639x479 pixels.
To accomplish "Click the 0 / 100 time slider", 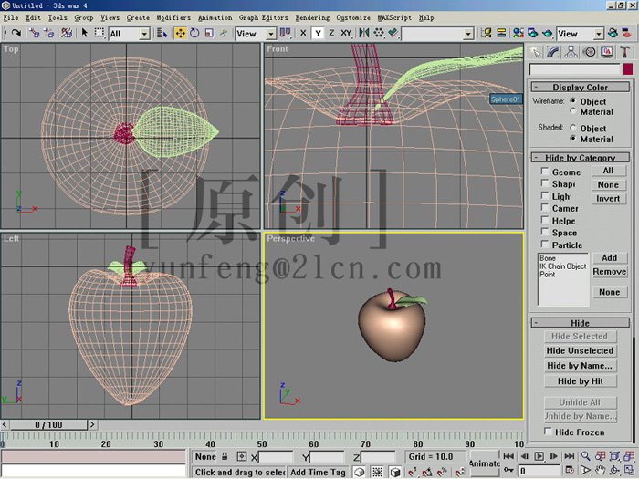I will pyautogui.click(x=49, y=425).
